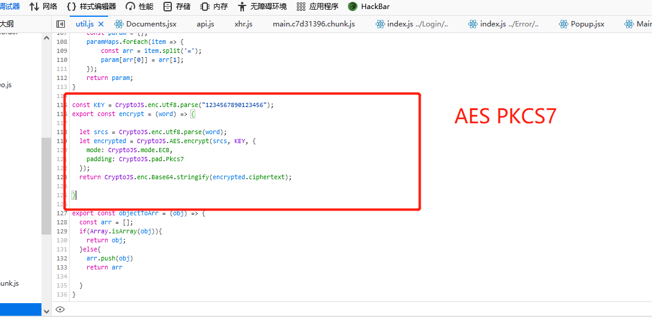Open the Application (应用程序) panel
The image size is (652, 326).
(317, 7)
